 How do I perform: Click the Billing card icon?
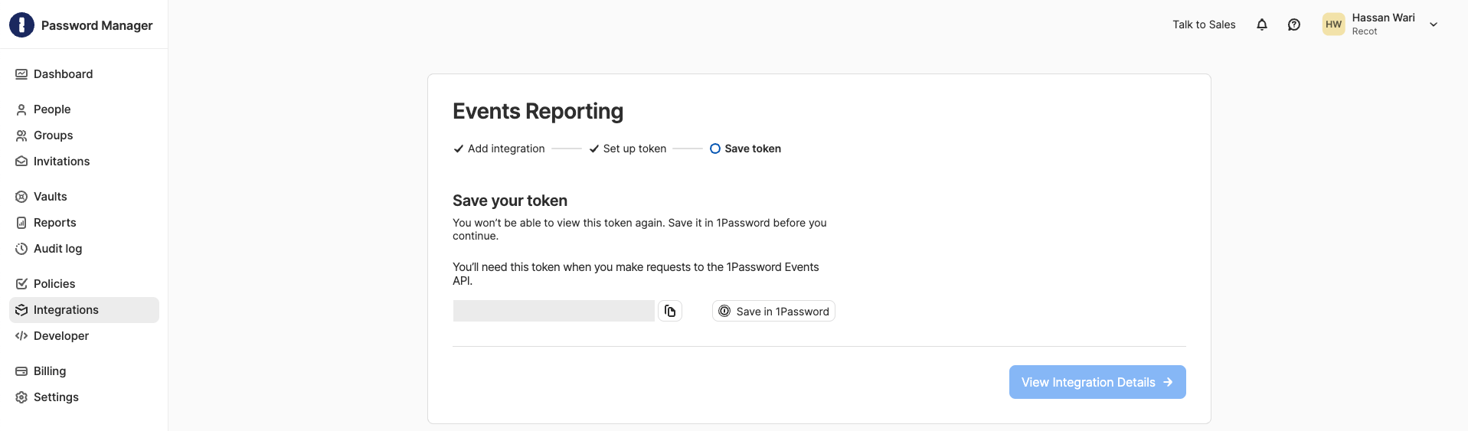[x=21, y=371]
